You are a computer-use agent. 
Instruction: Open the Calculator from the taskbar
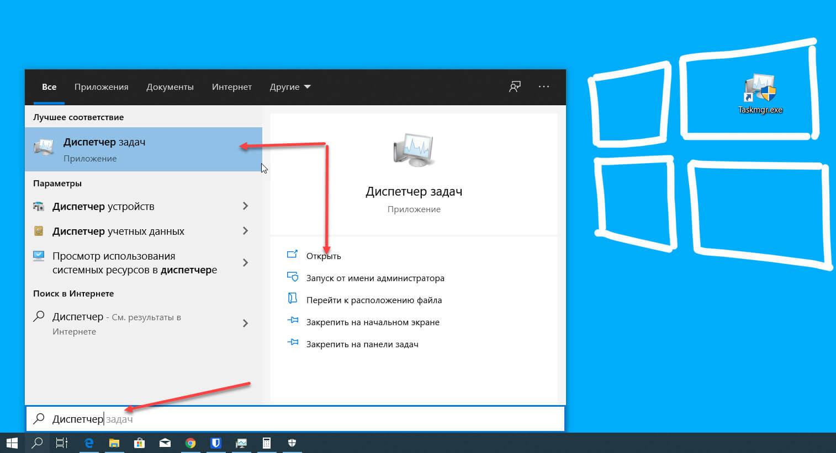point(267,443)
